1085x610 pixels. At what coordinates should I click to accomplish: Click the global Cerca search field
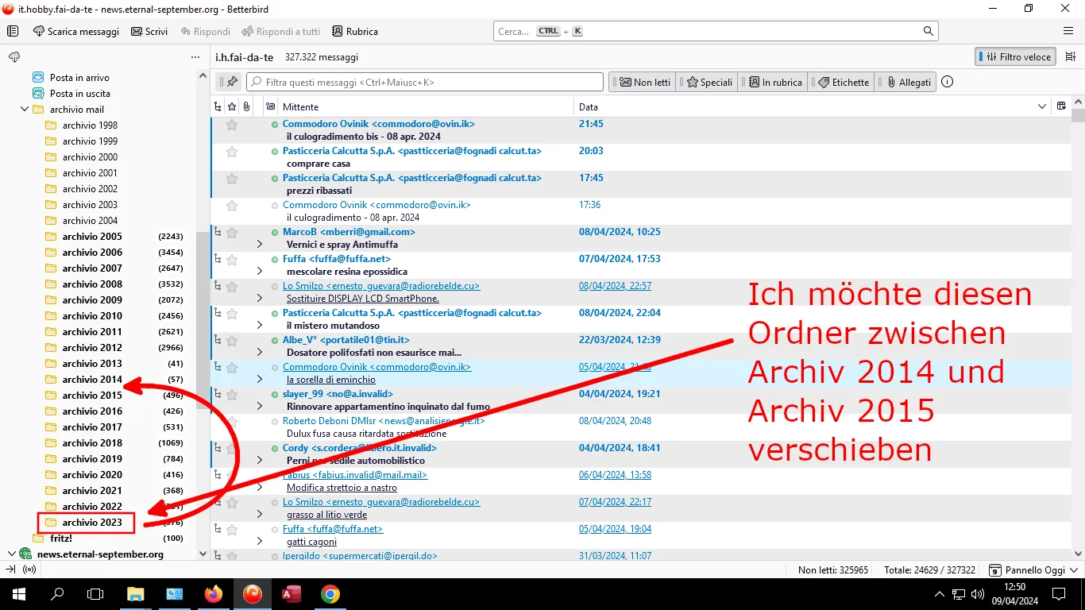click(715, 32)
